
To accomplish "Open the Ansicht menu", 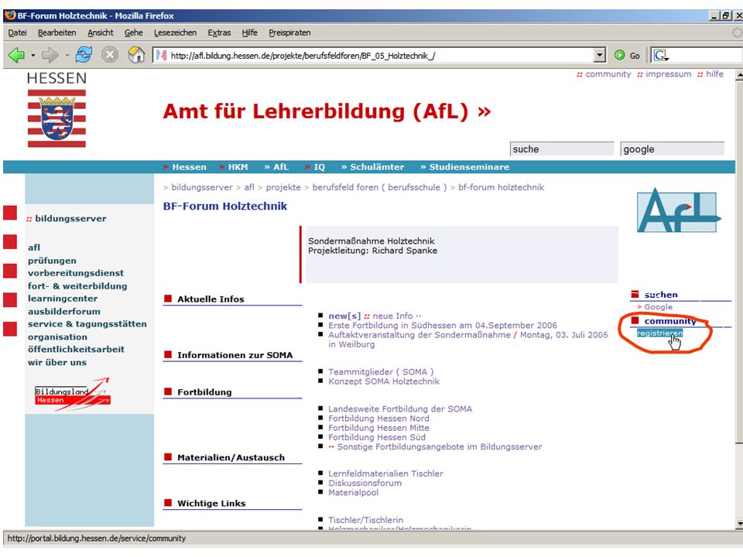I will pyautogui.click(x=101, y=32).
